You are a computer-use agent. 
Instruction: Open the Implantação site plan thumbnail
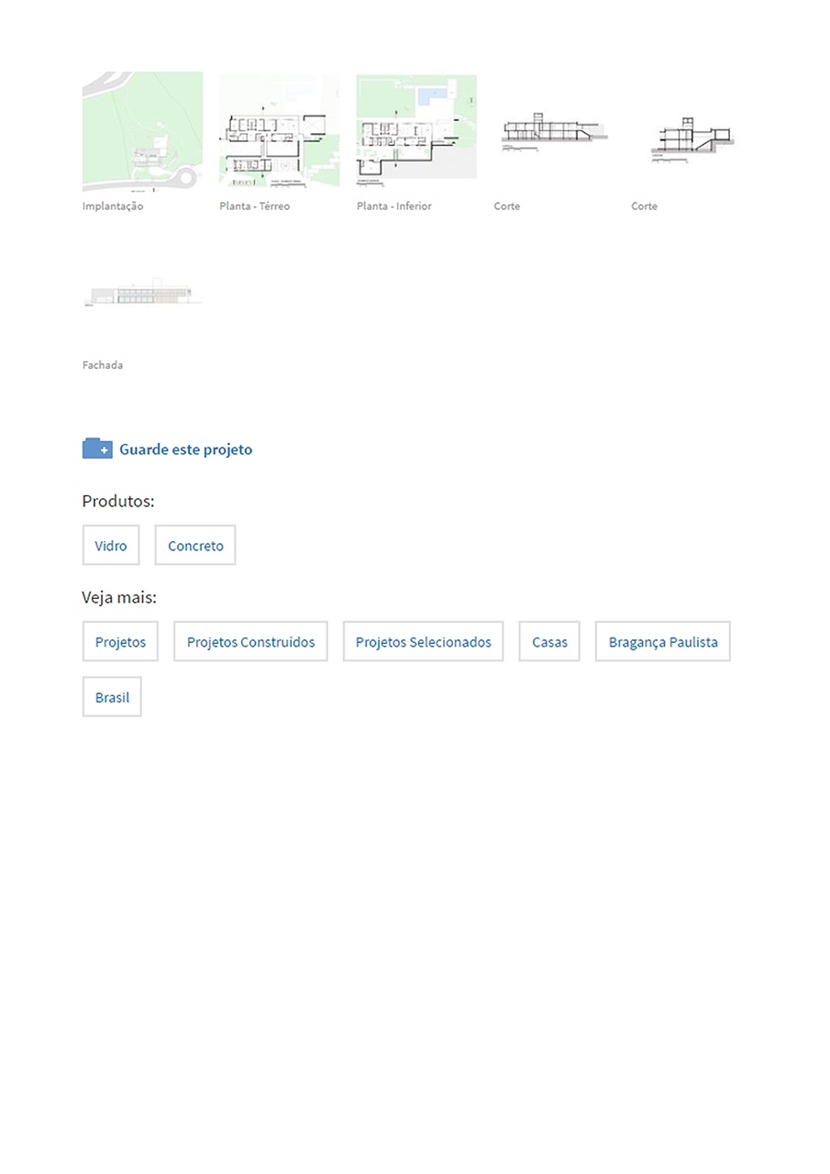click(x=142, y=132)
